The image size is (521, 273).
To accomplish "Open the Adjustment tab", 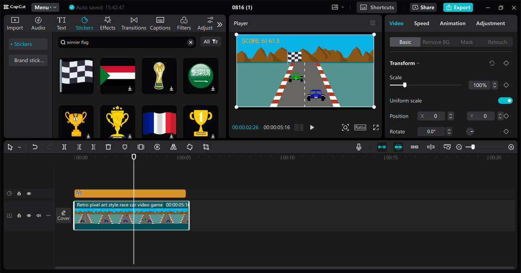I will click(490, 23).
